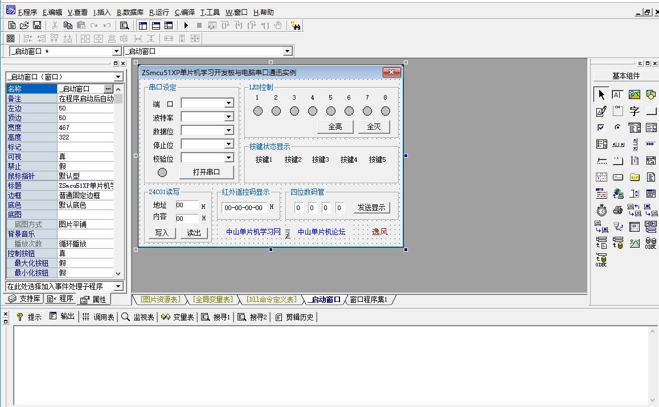Open the 端口 combo box in form
659x407 pixels.
[228, 103]
